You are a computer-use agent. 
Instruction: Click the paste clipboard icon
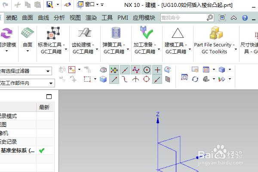coord(37,5)
